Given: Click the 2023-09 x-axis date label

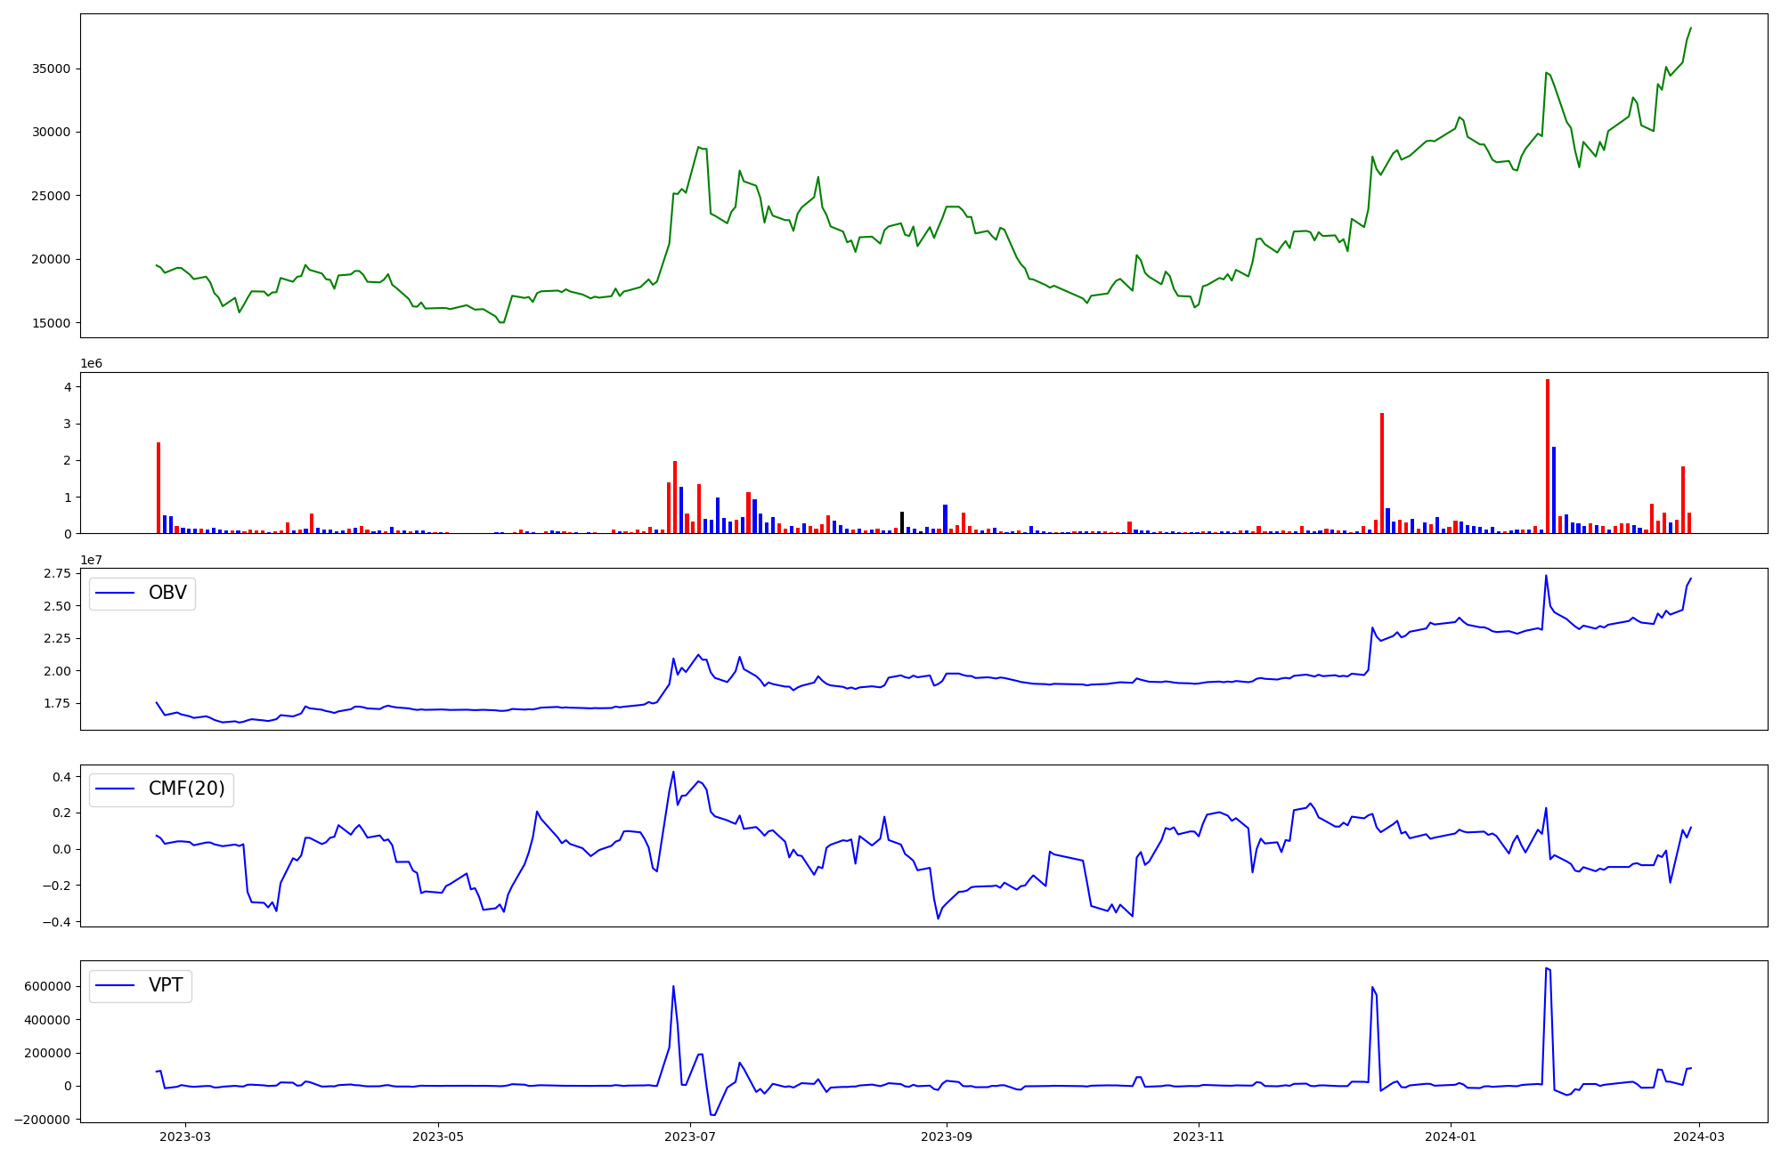Looking at the screenshot, I should pos(946,1136).
